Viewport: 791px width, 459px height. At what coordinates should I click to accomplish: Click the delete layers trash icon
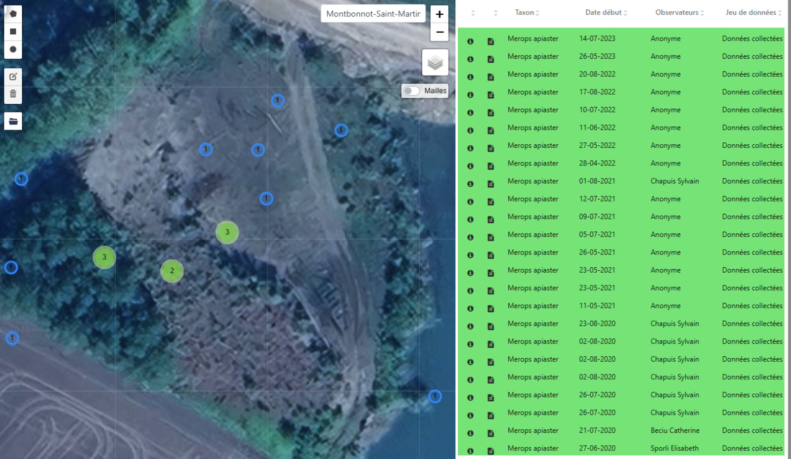tap(13, 94)
